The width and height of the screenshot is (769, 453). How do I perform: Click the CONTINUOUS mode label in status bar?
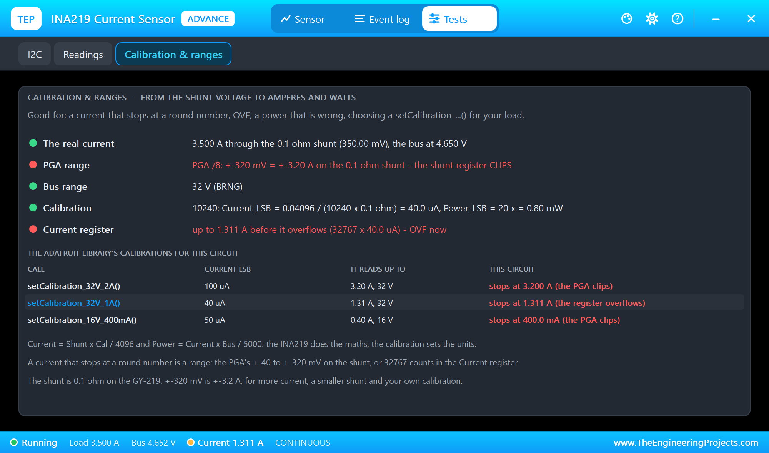pyautogui.click(x=303, y=442)
